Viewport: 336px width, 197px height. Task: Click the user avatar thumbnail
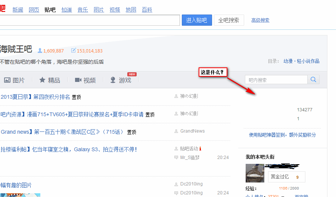(x=255, y=173)
